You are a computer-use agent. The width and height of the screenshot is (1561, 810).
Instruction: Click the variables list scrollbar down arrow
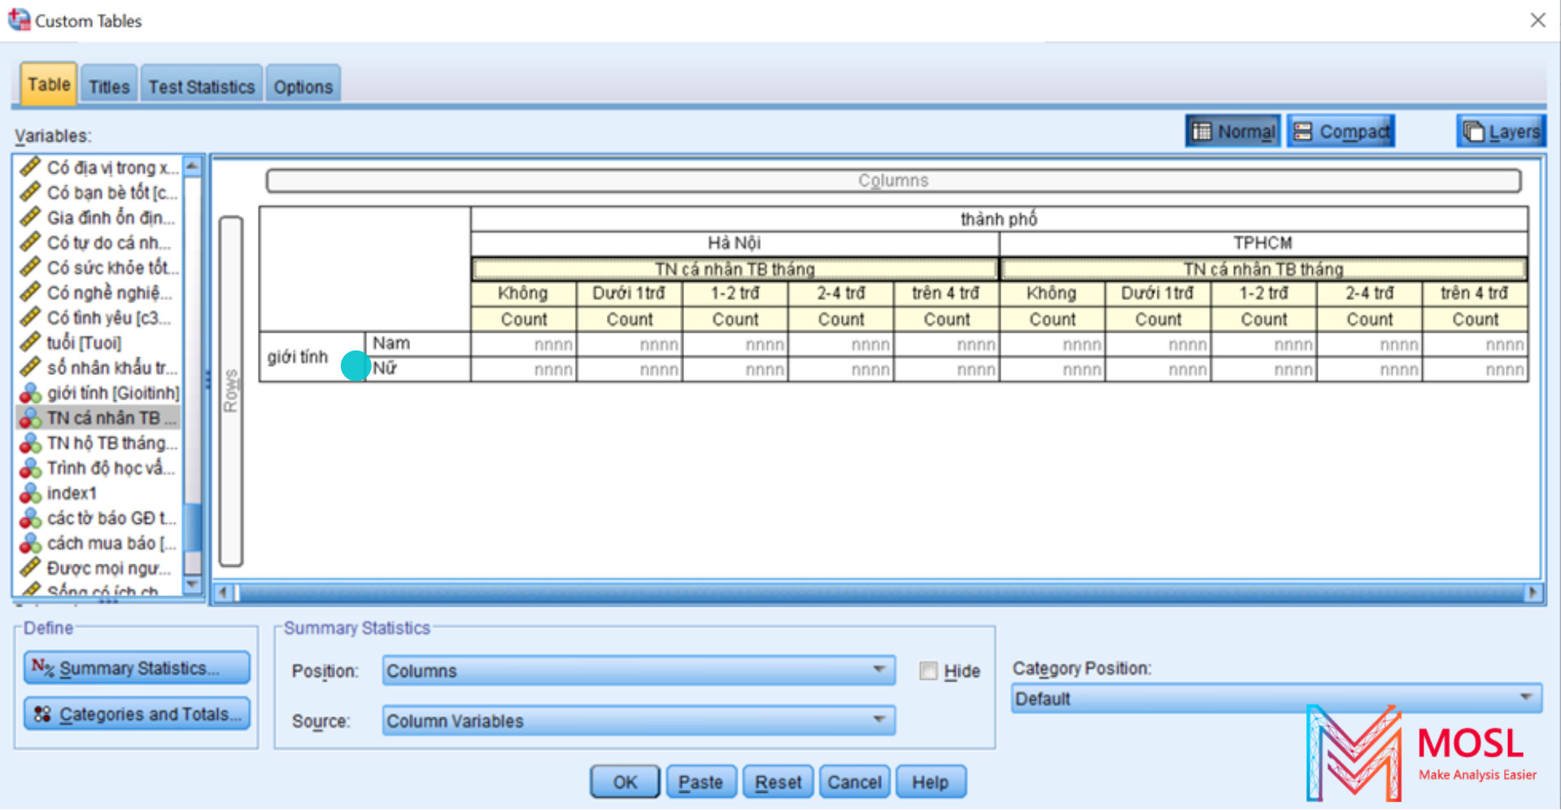[193, 586]
